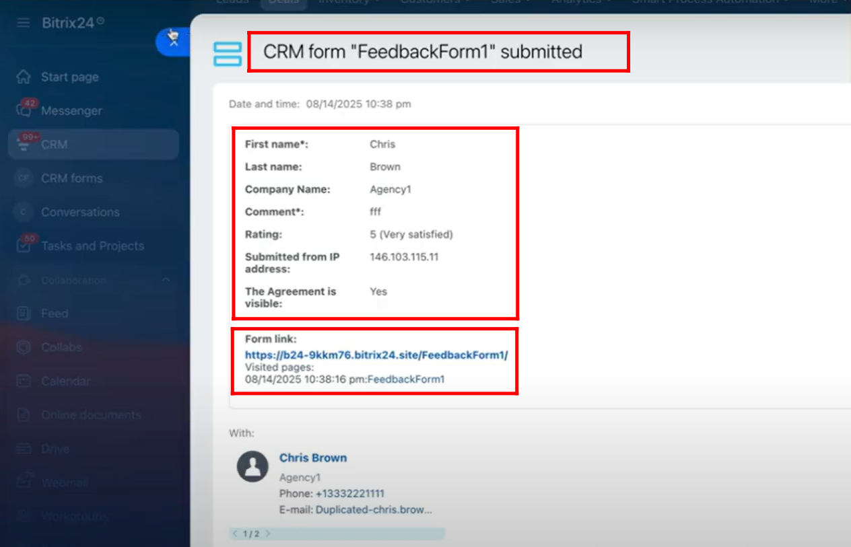
Task: Click the First name value Chris
Action: tap(382, 144)
